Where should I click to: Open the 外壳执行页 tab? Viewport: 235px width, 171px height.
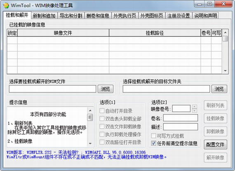click(x=125, y=16)
